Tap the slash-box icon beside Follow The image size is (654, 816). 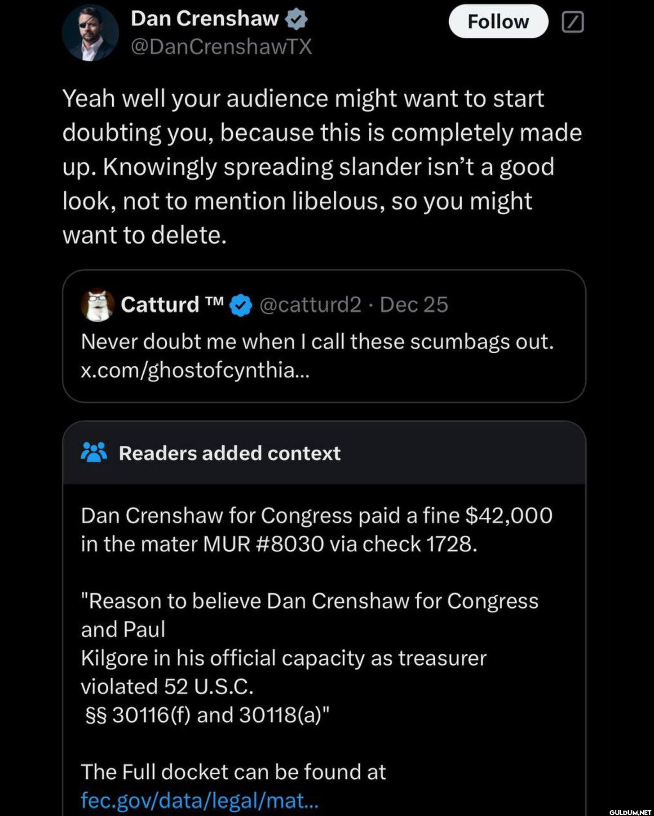pos(573,22)
